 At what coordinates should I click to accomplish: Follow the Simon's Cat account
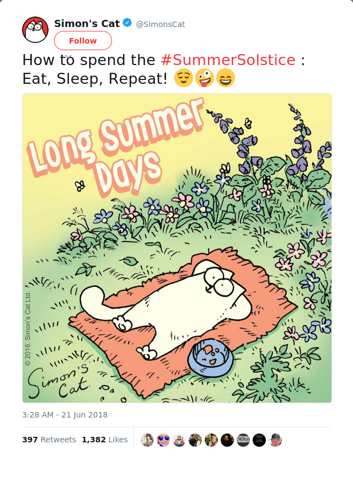(x=83, y=41)
